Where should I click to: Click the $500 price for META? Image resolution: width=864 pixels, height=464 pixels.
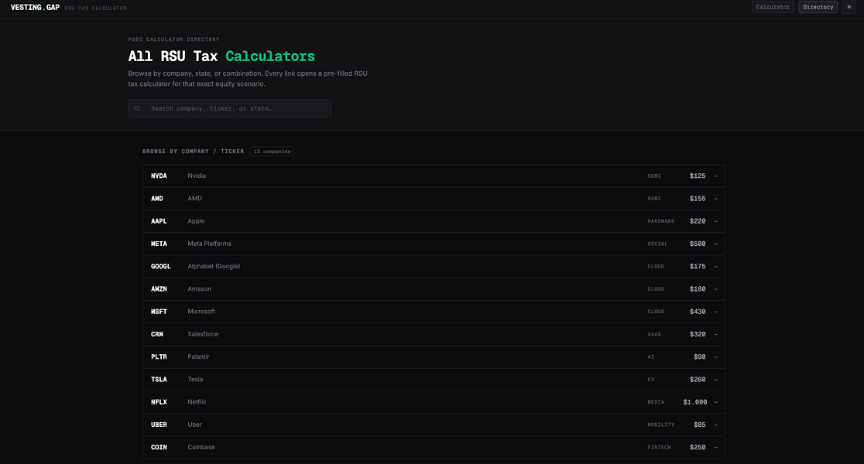(698, 244)
